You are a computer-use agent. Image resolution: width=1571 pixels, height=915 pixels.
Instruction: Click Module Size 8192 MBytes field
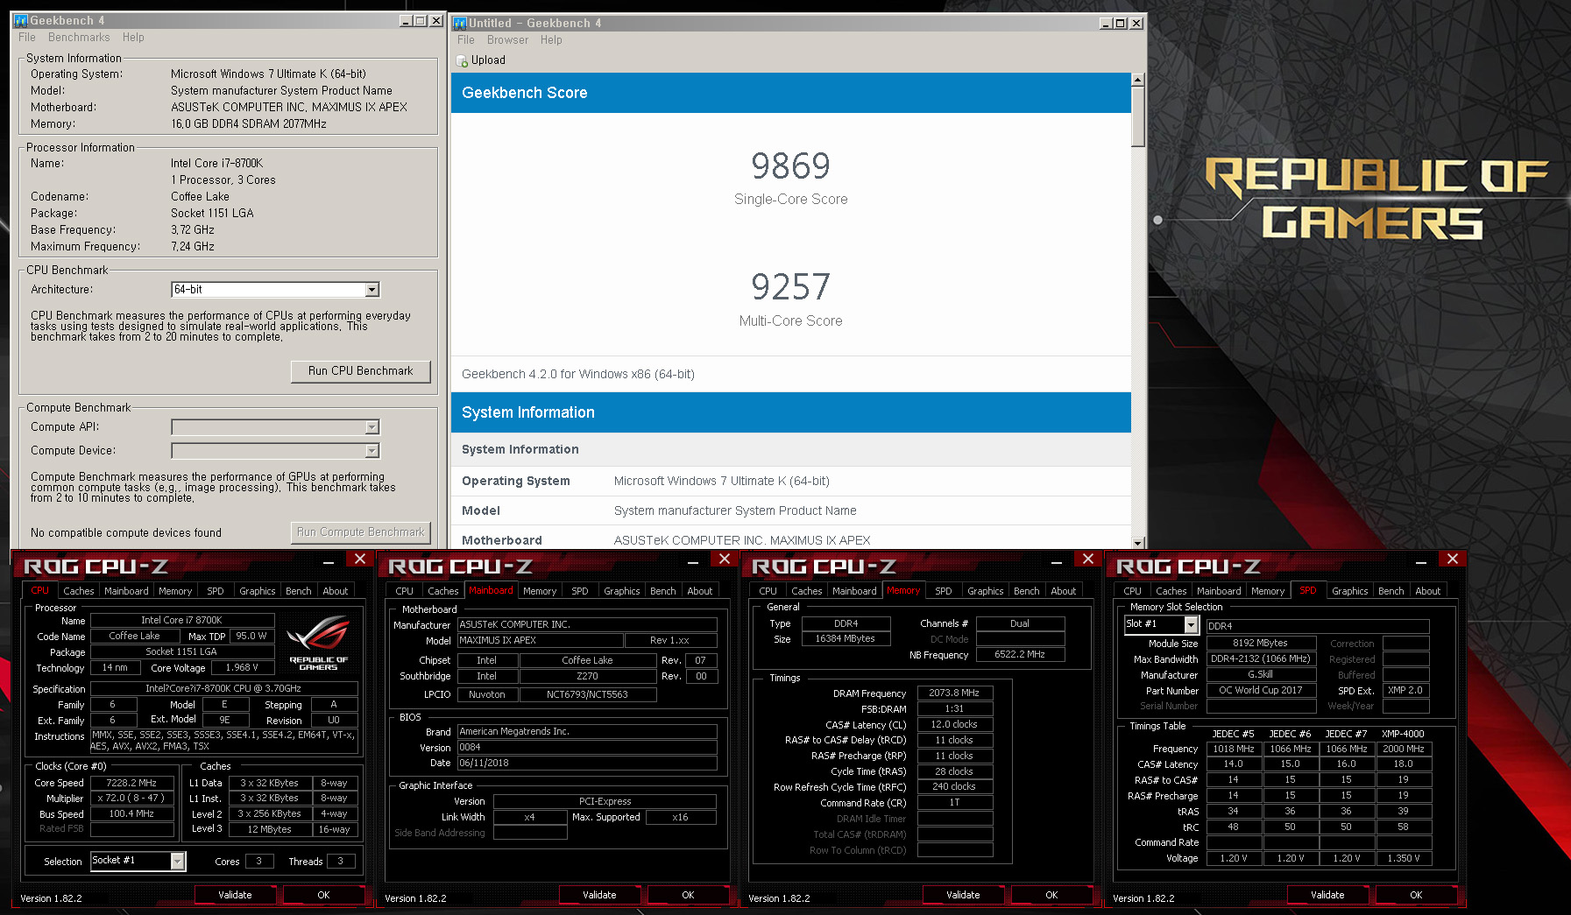point(1261,643)
